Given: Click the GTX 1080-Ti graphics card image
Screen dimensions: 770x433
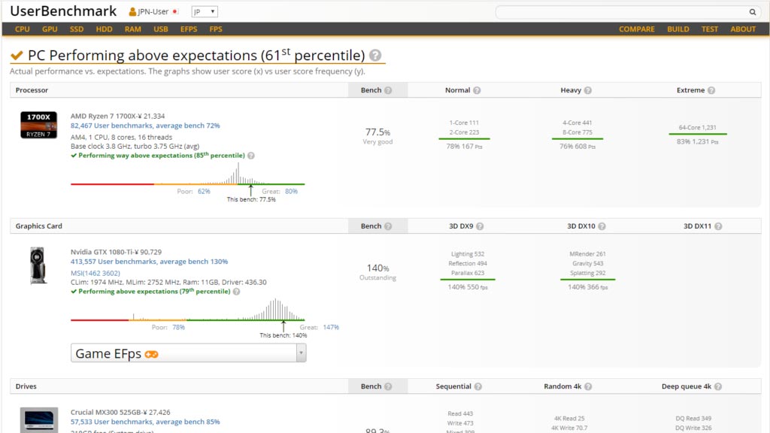Looking at the screenshot, I should [x=38, y=265].
